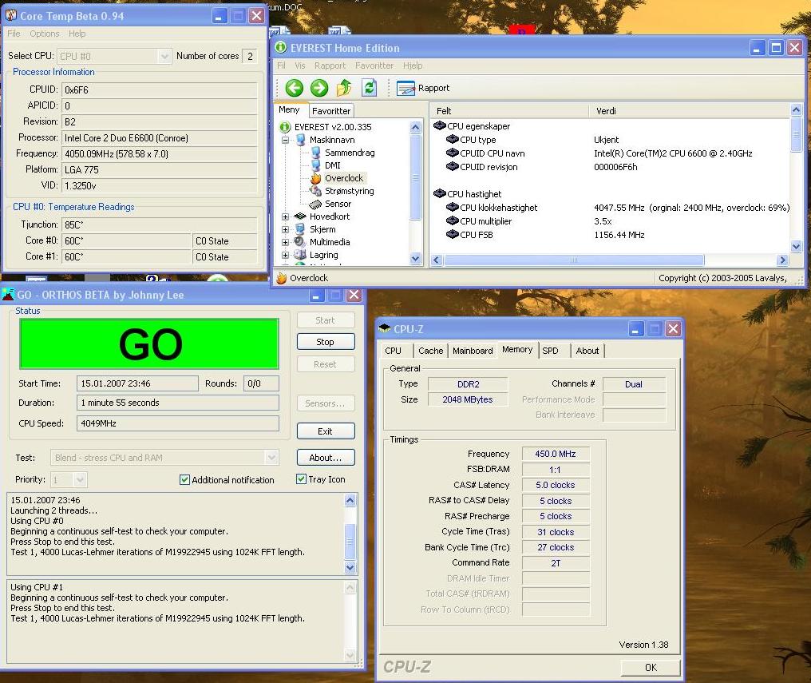Viewport: 811px width, 683px height.
Task: Click the CPU egenskaper chip icon
Action: pyautogui.click(x=440, y=125)
